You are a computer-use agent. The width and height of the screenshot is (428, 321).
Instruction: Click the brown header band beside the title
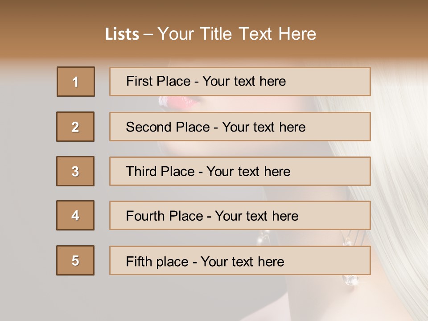pyautogui.click(x=371, y=30)
